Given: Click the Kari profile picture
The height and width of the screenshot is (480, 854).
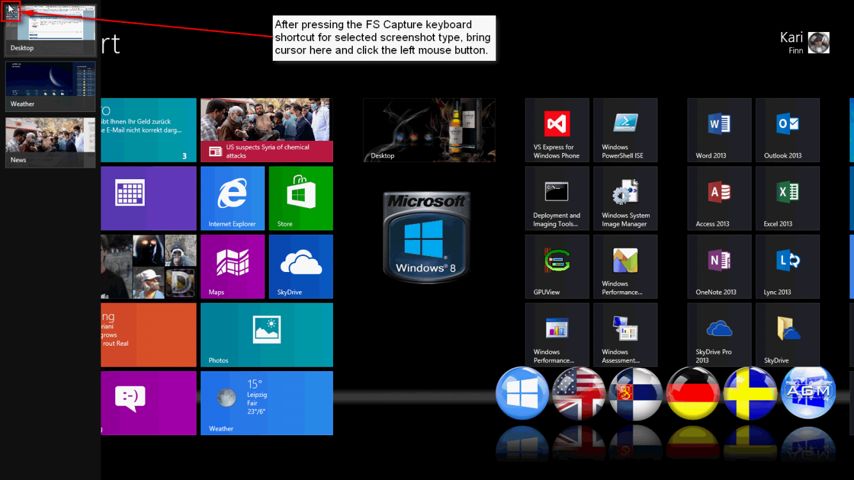Looking at the screenshot, I should click(819, 43).
